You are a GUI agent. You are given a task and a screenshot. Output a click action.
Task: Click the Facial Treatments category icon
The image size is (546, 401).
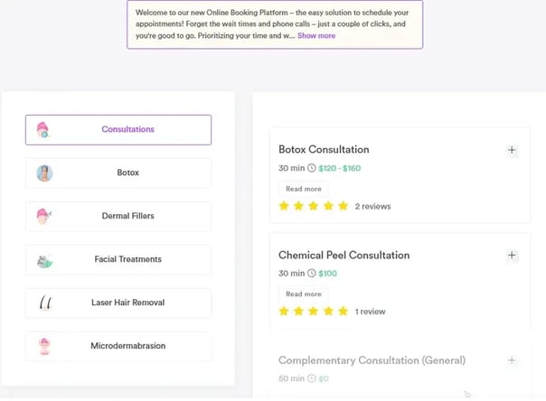(x=44, y=262)
